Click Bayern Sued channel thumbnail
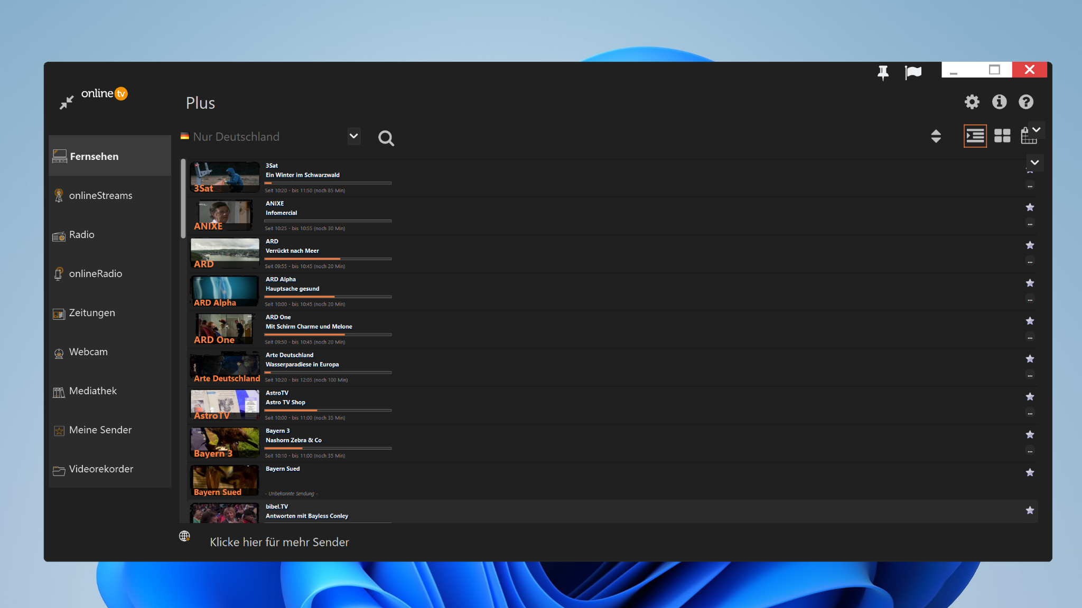This screenshot has width=1082, height=608. (x=225, y=481)
